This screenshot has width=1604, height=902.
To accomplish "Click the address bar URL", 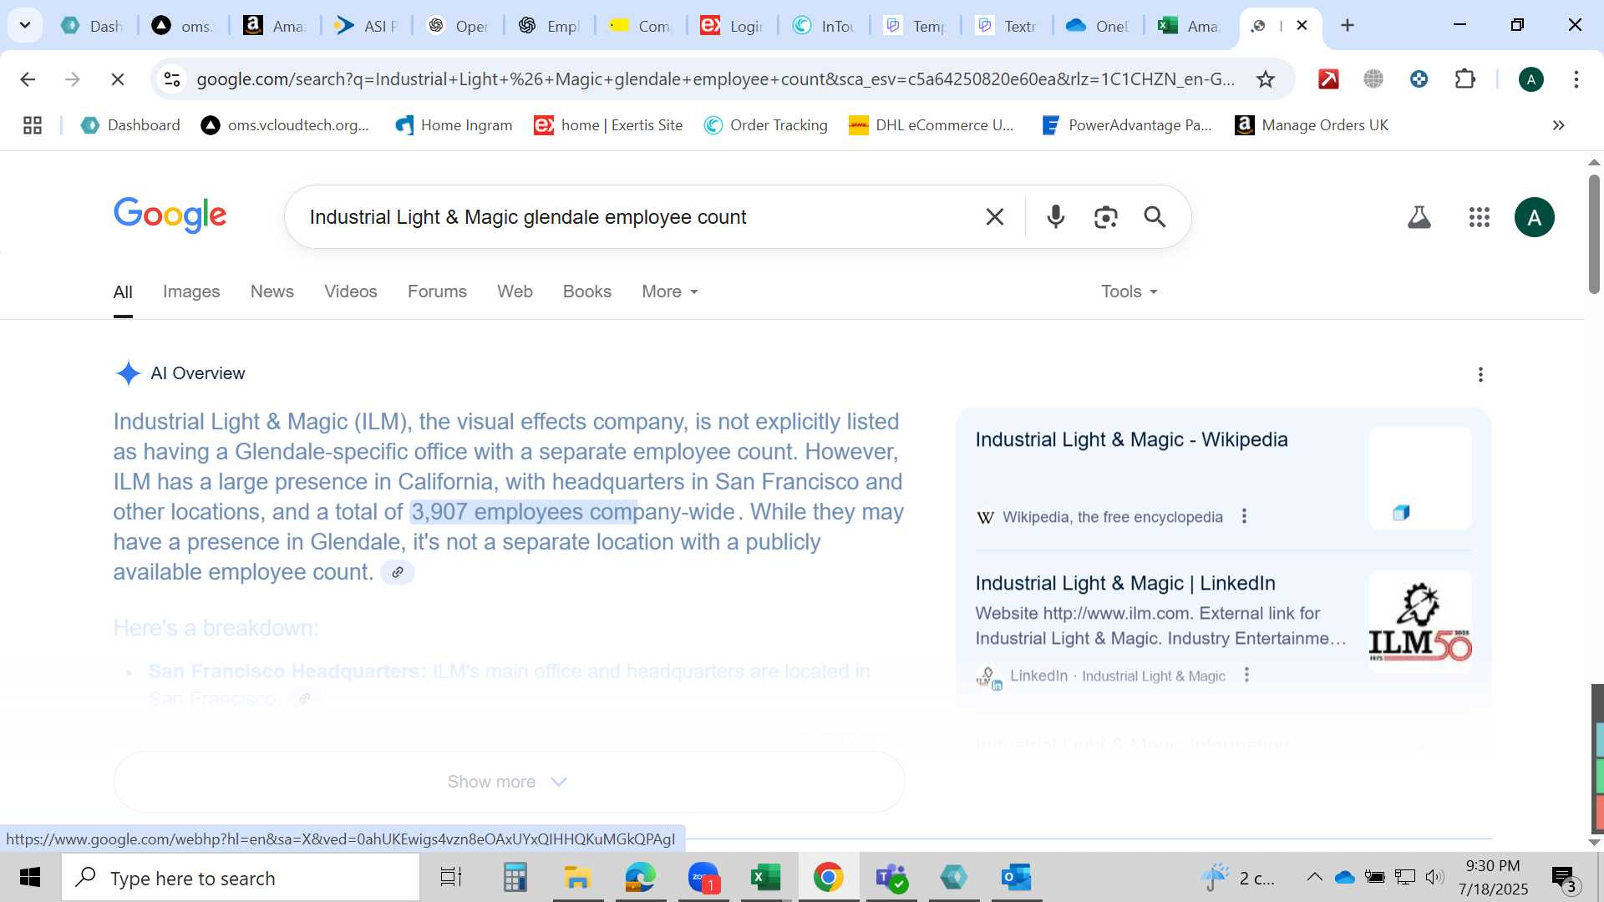I will (x=715, y=79).
